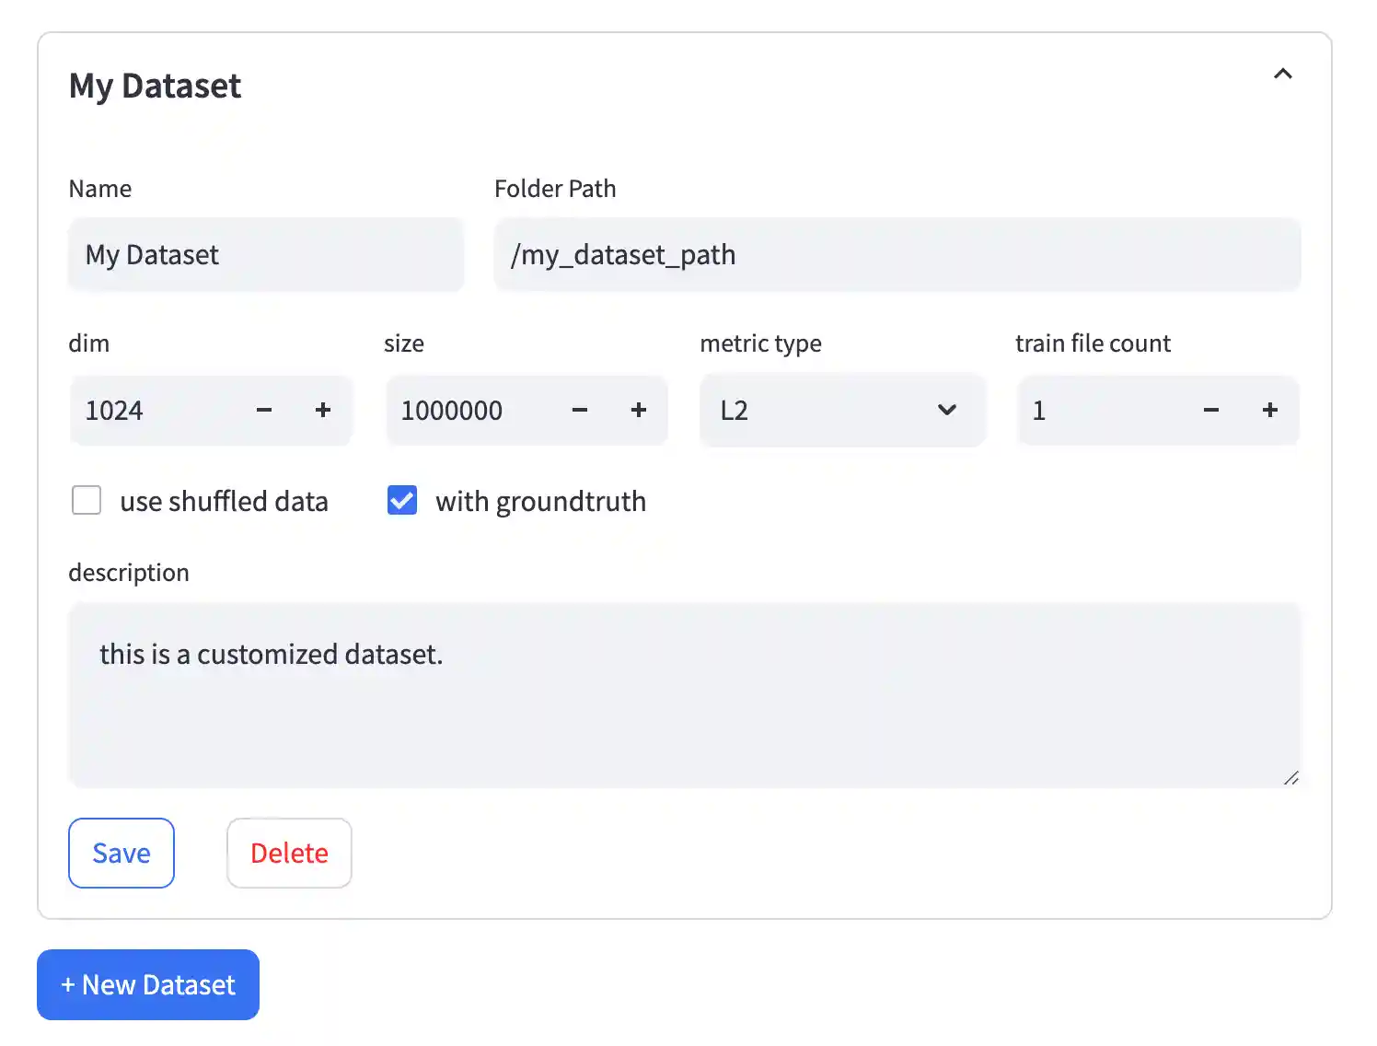This screenshot has height=1046, width=1377.
Task: Increment train file count
Action: pos(1270,411)
